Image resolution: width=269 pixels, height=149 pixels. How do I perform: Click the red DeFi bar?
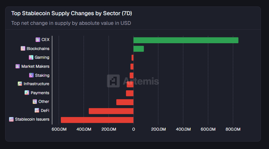point(111,111)
